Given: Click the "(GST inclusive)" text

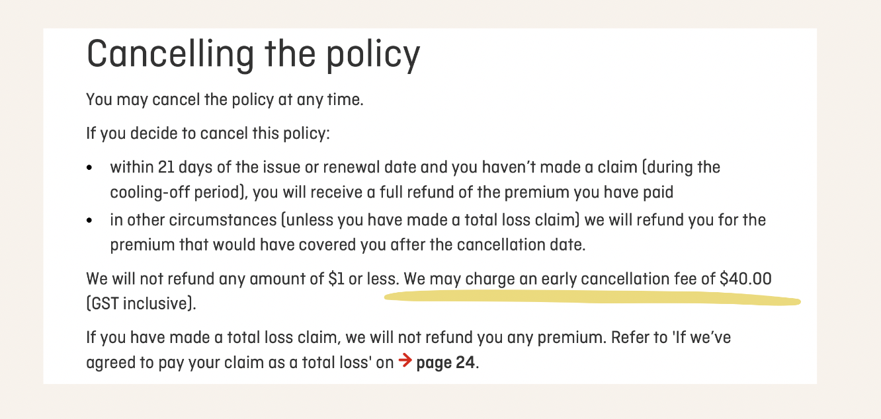Looking at the screenshot, I should (142, 305).
